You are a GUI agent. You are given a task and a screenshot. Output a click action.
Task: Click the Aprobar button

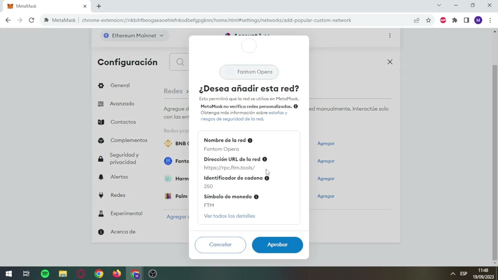[277, 245]
